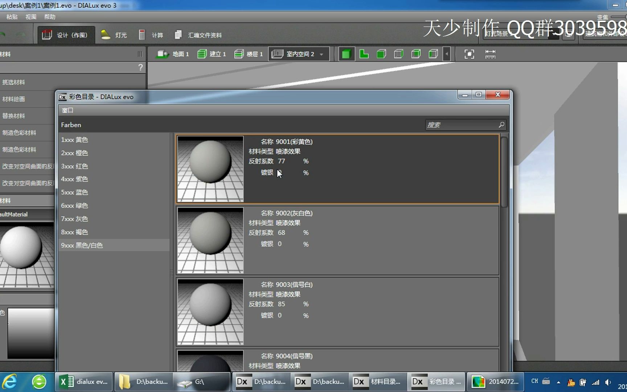Click 材料绘画 in the left panel
The width and height of the screenshot is (627, 392).
13,99
